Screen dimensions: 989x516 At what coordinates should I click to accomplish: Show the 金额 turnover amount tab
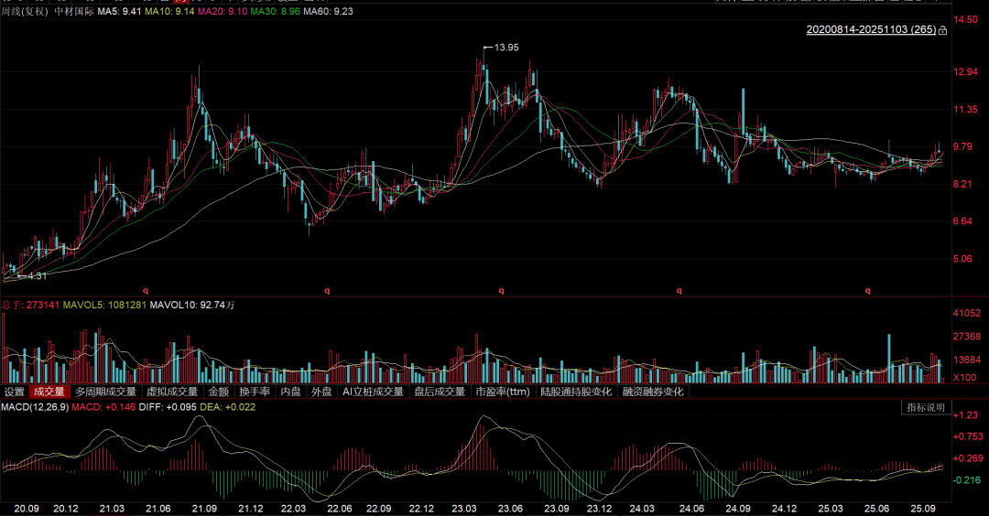pos(218,392)
